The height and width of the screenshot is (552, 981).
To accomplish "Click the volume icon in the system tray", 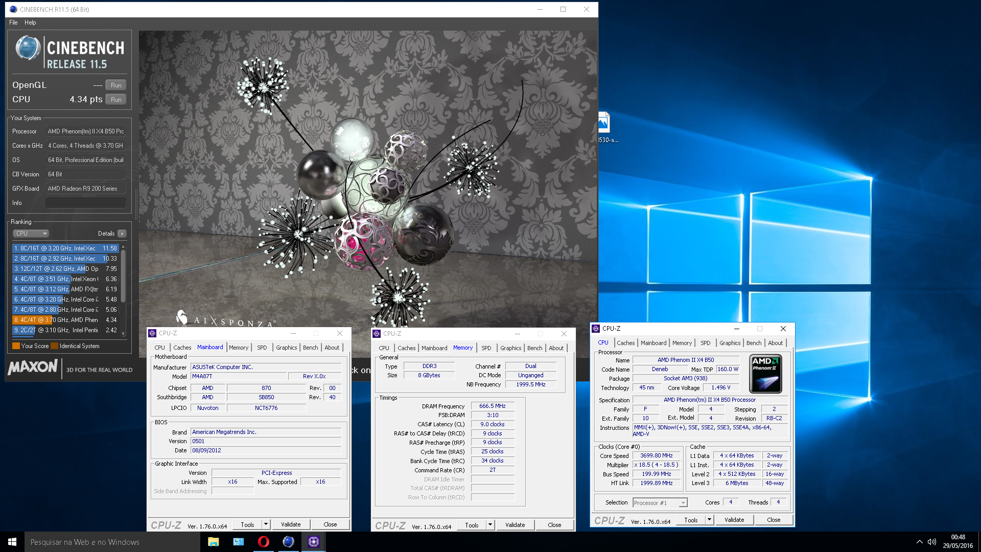I will click(932, 542).
